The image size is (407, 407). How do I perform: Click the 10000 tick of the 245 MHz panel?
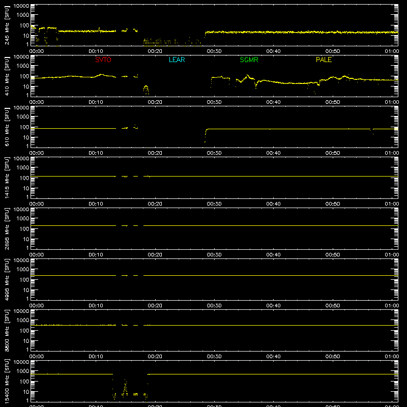pos(21,6)
